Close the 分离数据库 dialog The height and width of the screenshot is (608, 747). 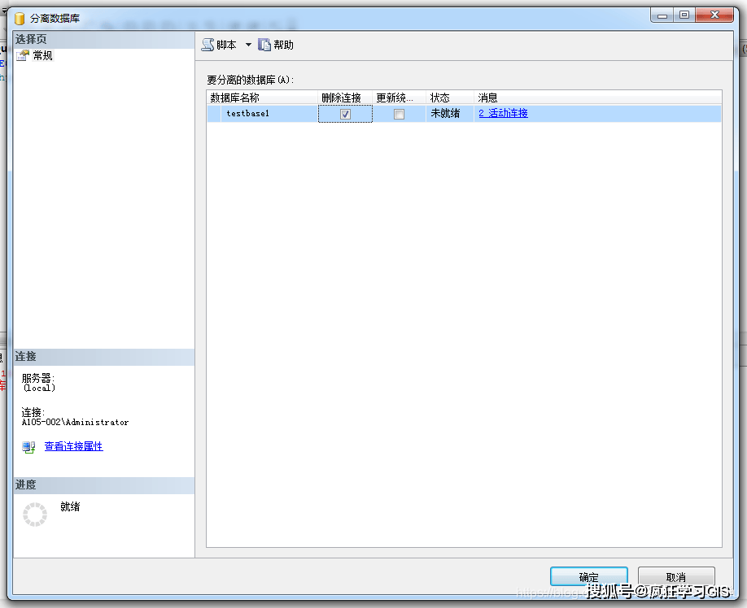click(x=714, y=15)
